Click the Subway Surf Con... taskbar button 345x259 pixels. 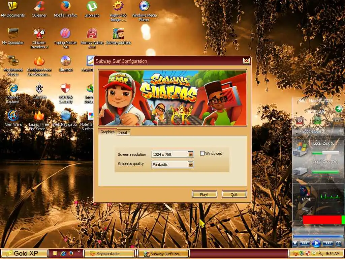click(163, 254)
